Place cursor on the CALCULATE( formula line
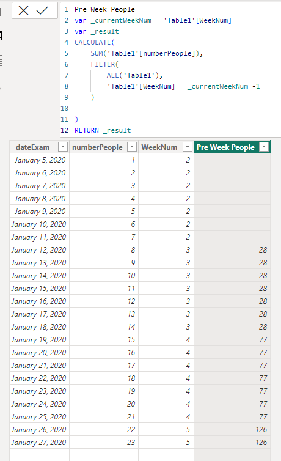This screenshot has width=281, height=461. pos(94,42)
